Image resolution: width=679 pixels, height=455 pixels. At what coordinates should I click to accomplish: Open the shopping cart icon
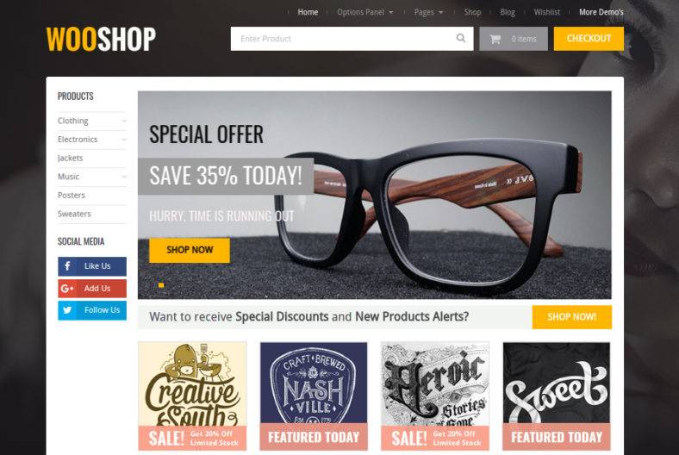click(495, 39)
